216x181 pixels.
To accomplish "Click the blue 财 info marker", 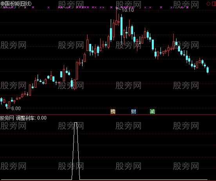I will tap(133, 112).
